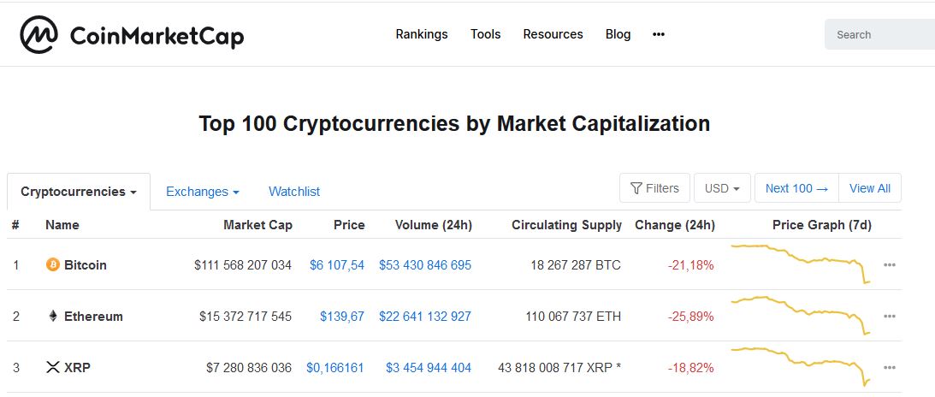Open the Ethereum row options ellipsis
Viewport: 935px width, 397px height.
pos(890,317)
